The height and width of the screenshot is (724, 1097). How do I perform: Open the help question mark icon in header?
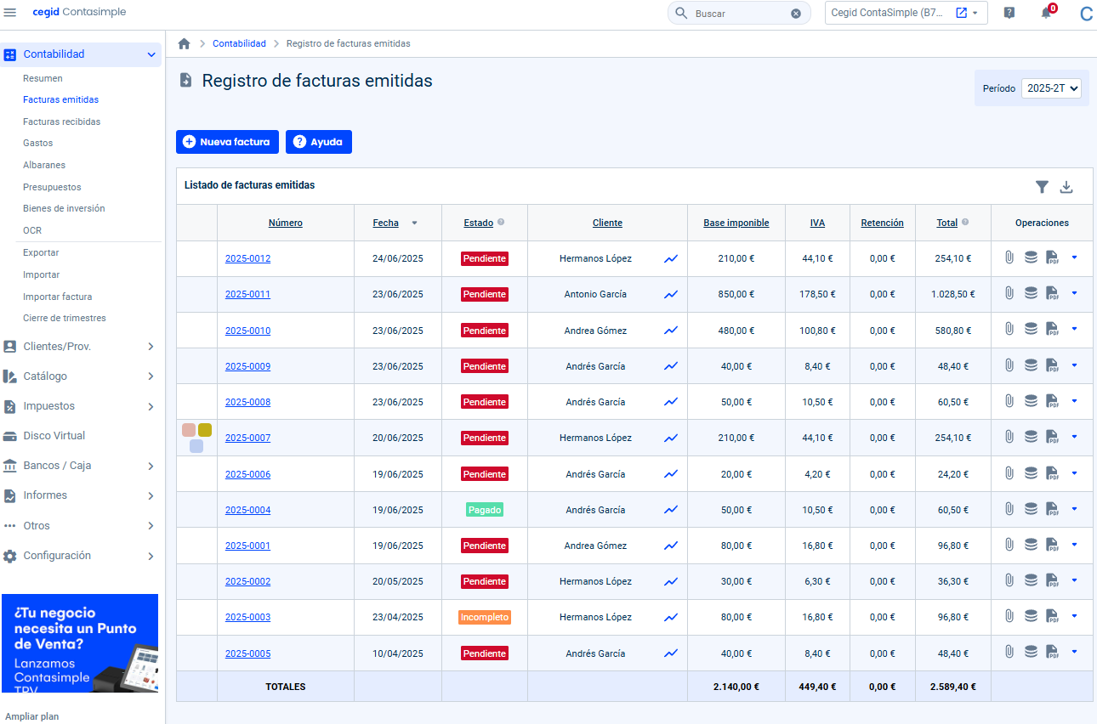pos(1009,13)
